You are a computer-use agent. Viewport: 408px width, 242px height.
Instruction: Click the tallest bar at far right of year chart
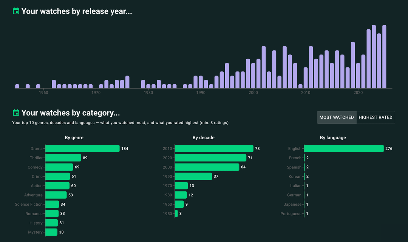pyautogui.click(x=384, y=57)
